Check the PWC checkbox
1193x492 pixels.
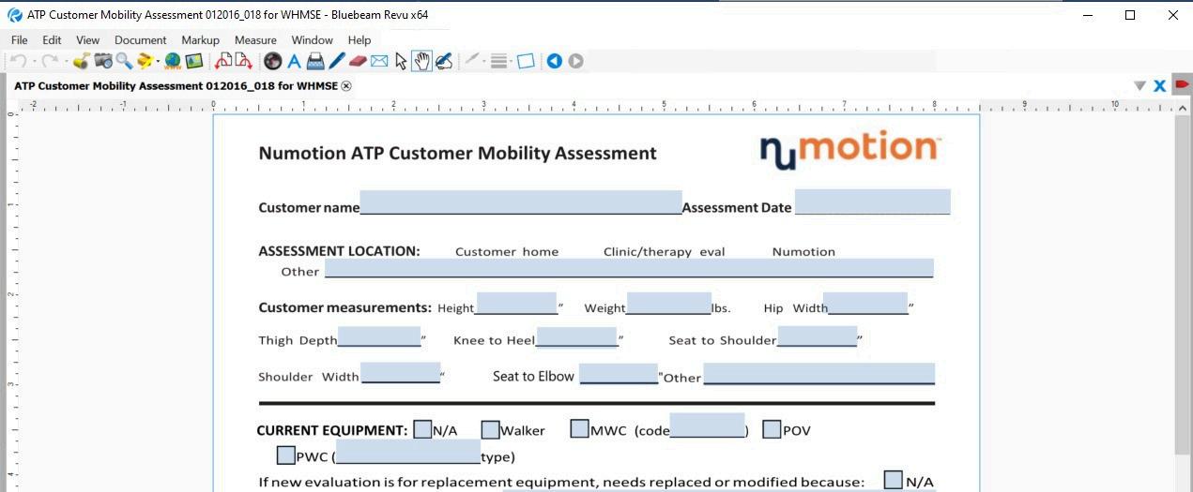pos(286,455)
